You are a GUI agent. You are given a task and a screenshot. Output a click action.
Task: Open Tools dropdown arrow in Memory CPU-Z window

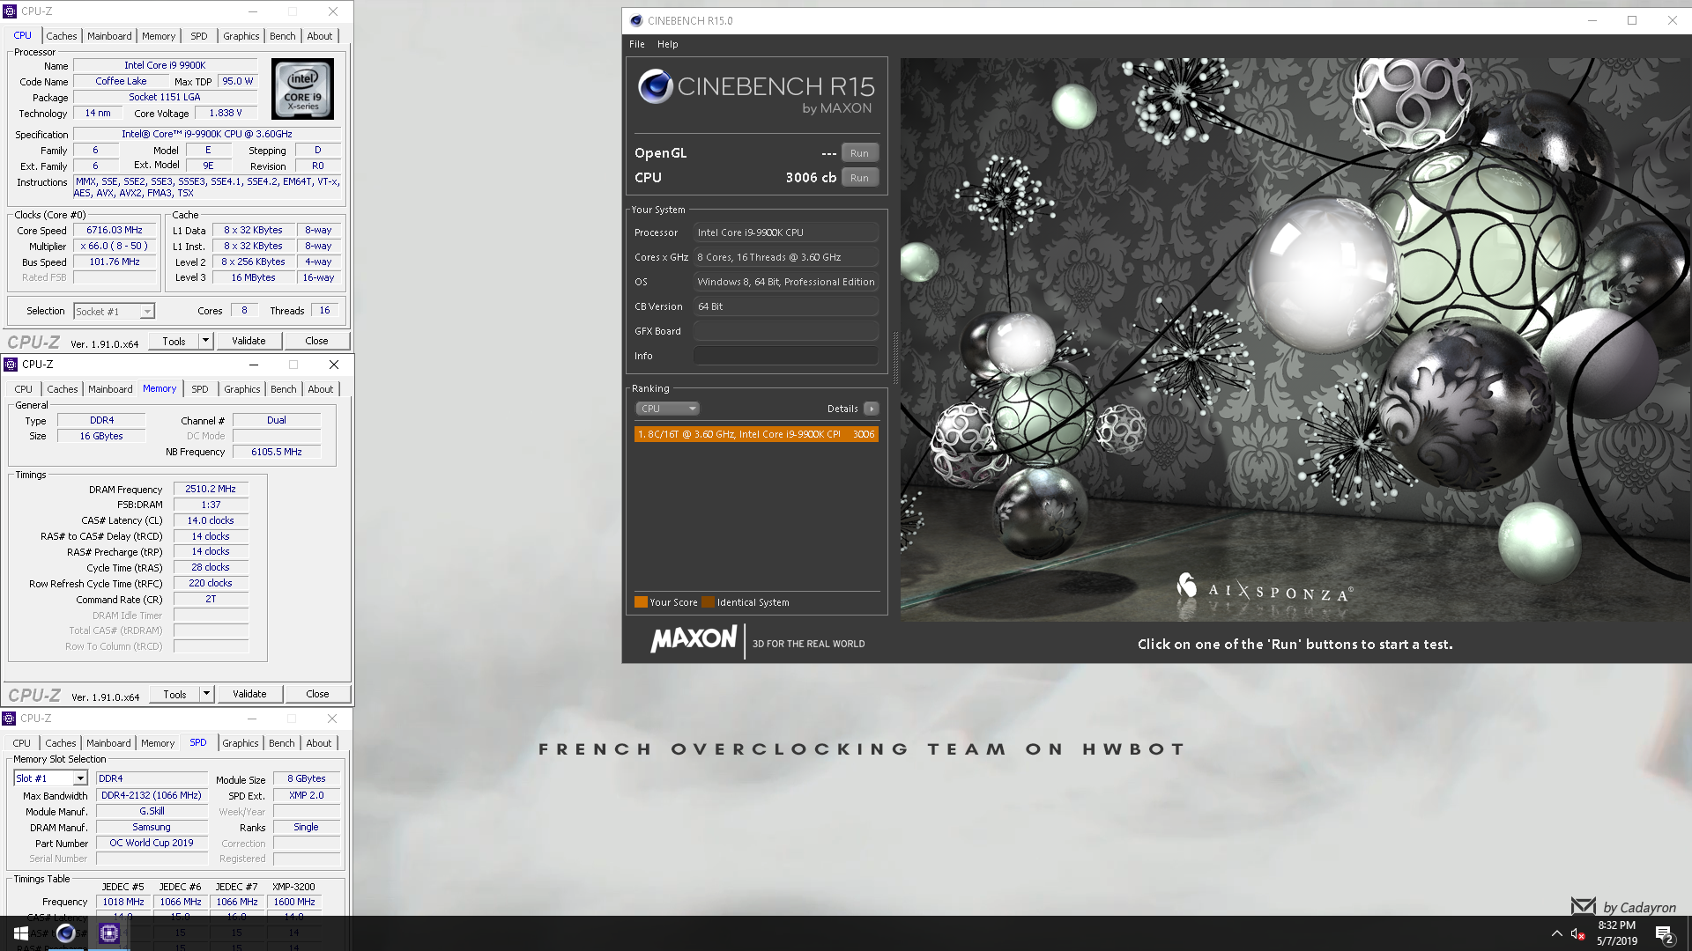[206, 694]
